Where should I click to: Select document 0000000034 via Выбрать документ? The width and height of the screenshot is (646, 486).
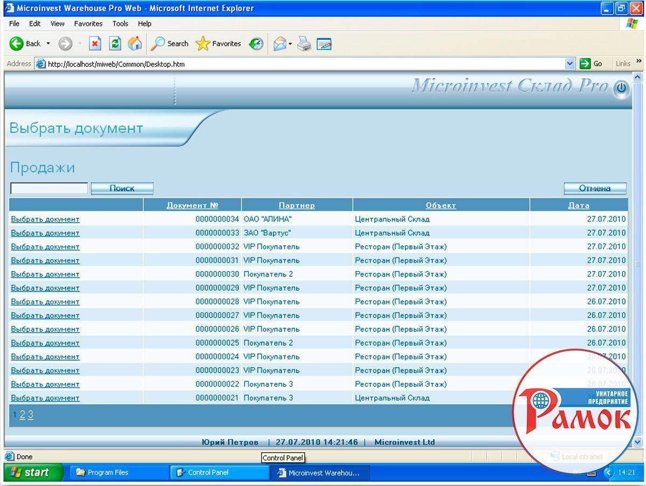[x=45, y=219]
